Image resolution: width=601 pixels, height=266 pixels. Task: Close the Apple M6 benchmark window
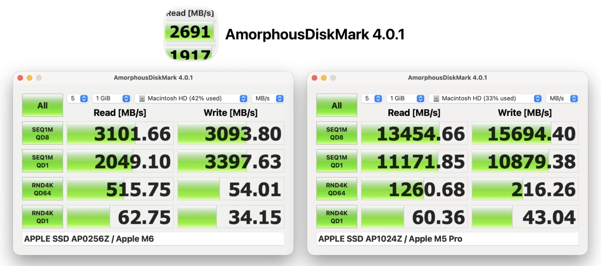pos(20,78)
